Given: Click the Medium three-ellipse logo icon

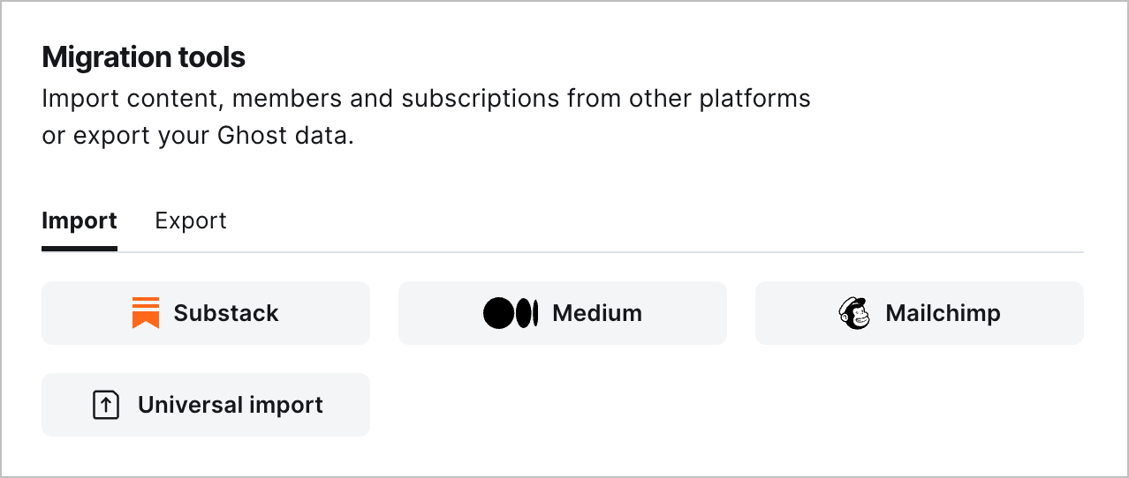Looking at the screenshot, I should click(511, 313).
